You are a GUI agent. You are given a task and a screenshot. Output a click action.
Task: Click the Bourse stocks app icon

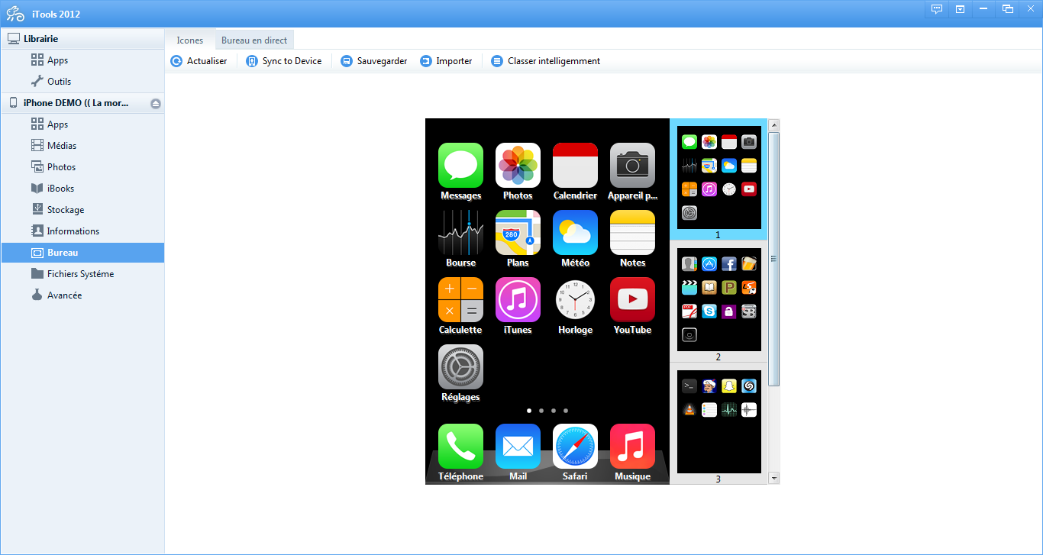460,232
